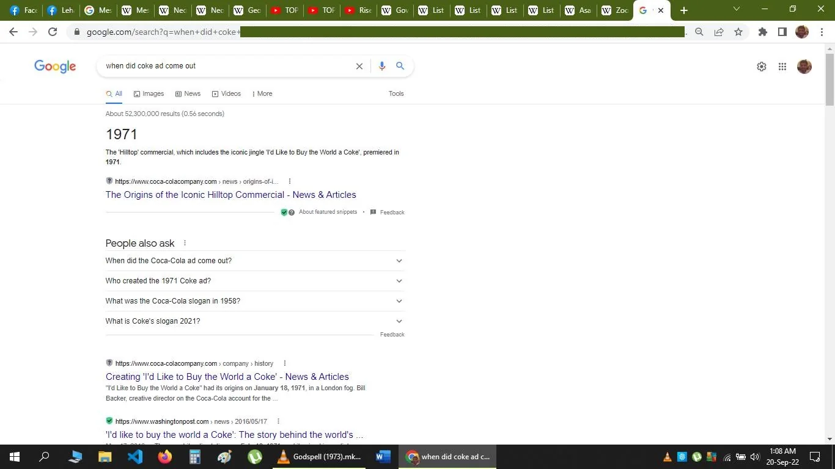Open the Windows Start menu

pos(15,457)
